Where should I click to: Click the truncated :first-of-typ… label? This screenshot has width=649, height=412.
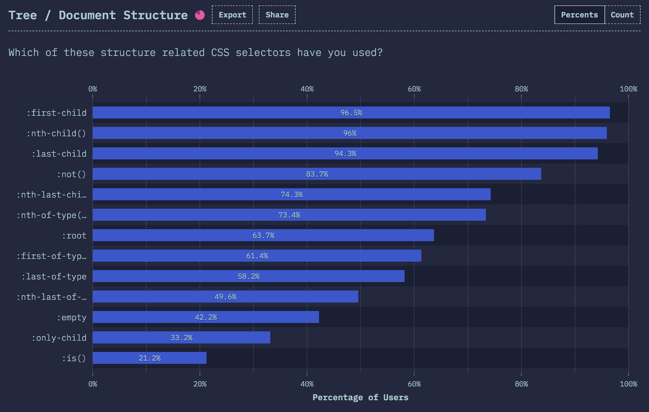(52, 256)
